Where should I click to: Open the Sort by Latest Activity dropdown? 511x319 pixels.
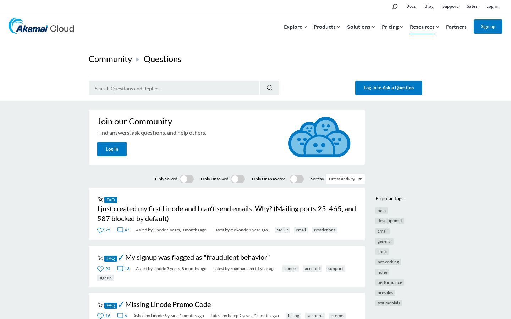345,179
